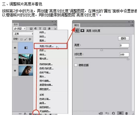Click the Properties panel vertical scrollbar
The image size is (137, 115).
133,73
